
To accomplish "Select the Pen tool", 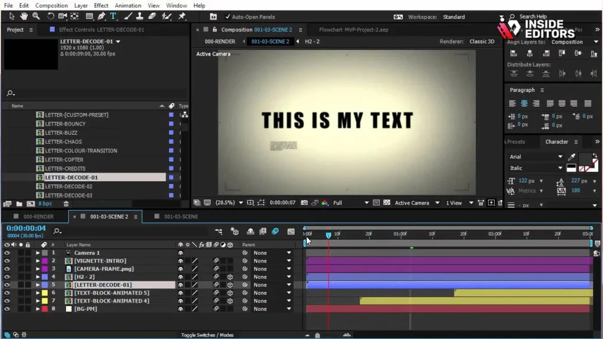I will click(x=101, y=16).
